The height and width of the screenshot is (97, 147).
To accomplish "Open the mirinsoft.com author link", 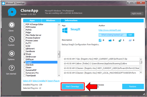I will pyautogui.click(x=110, y=30).
